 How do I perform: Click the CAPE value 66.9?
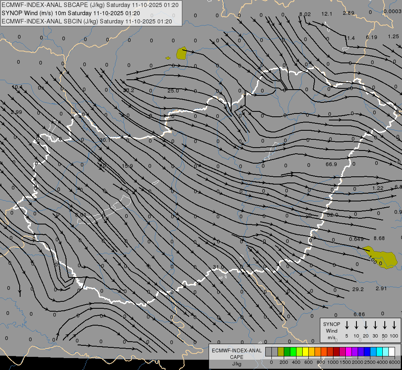pyautogui.click(x=331, y=164)
